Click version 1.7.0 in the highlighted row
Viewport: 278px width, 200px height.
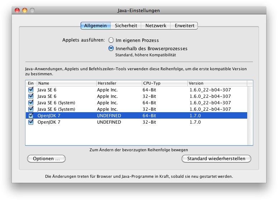195,116
